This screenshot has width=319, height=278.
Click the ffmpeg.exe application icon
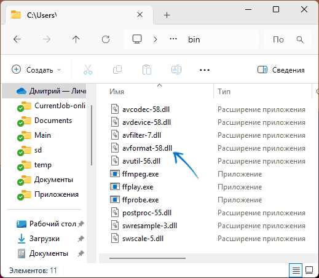click(115, 174)
